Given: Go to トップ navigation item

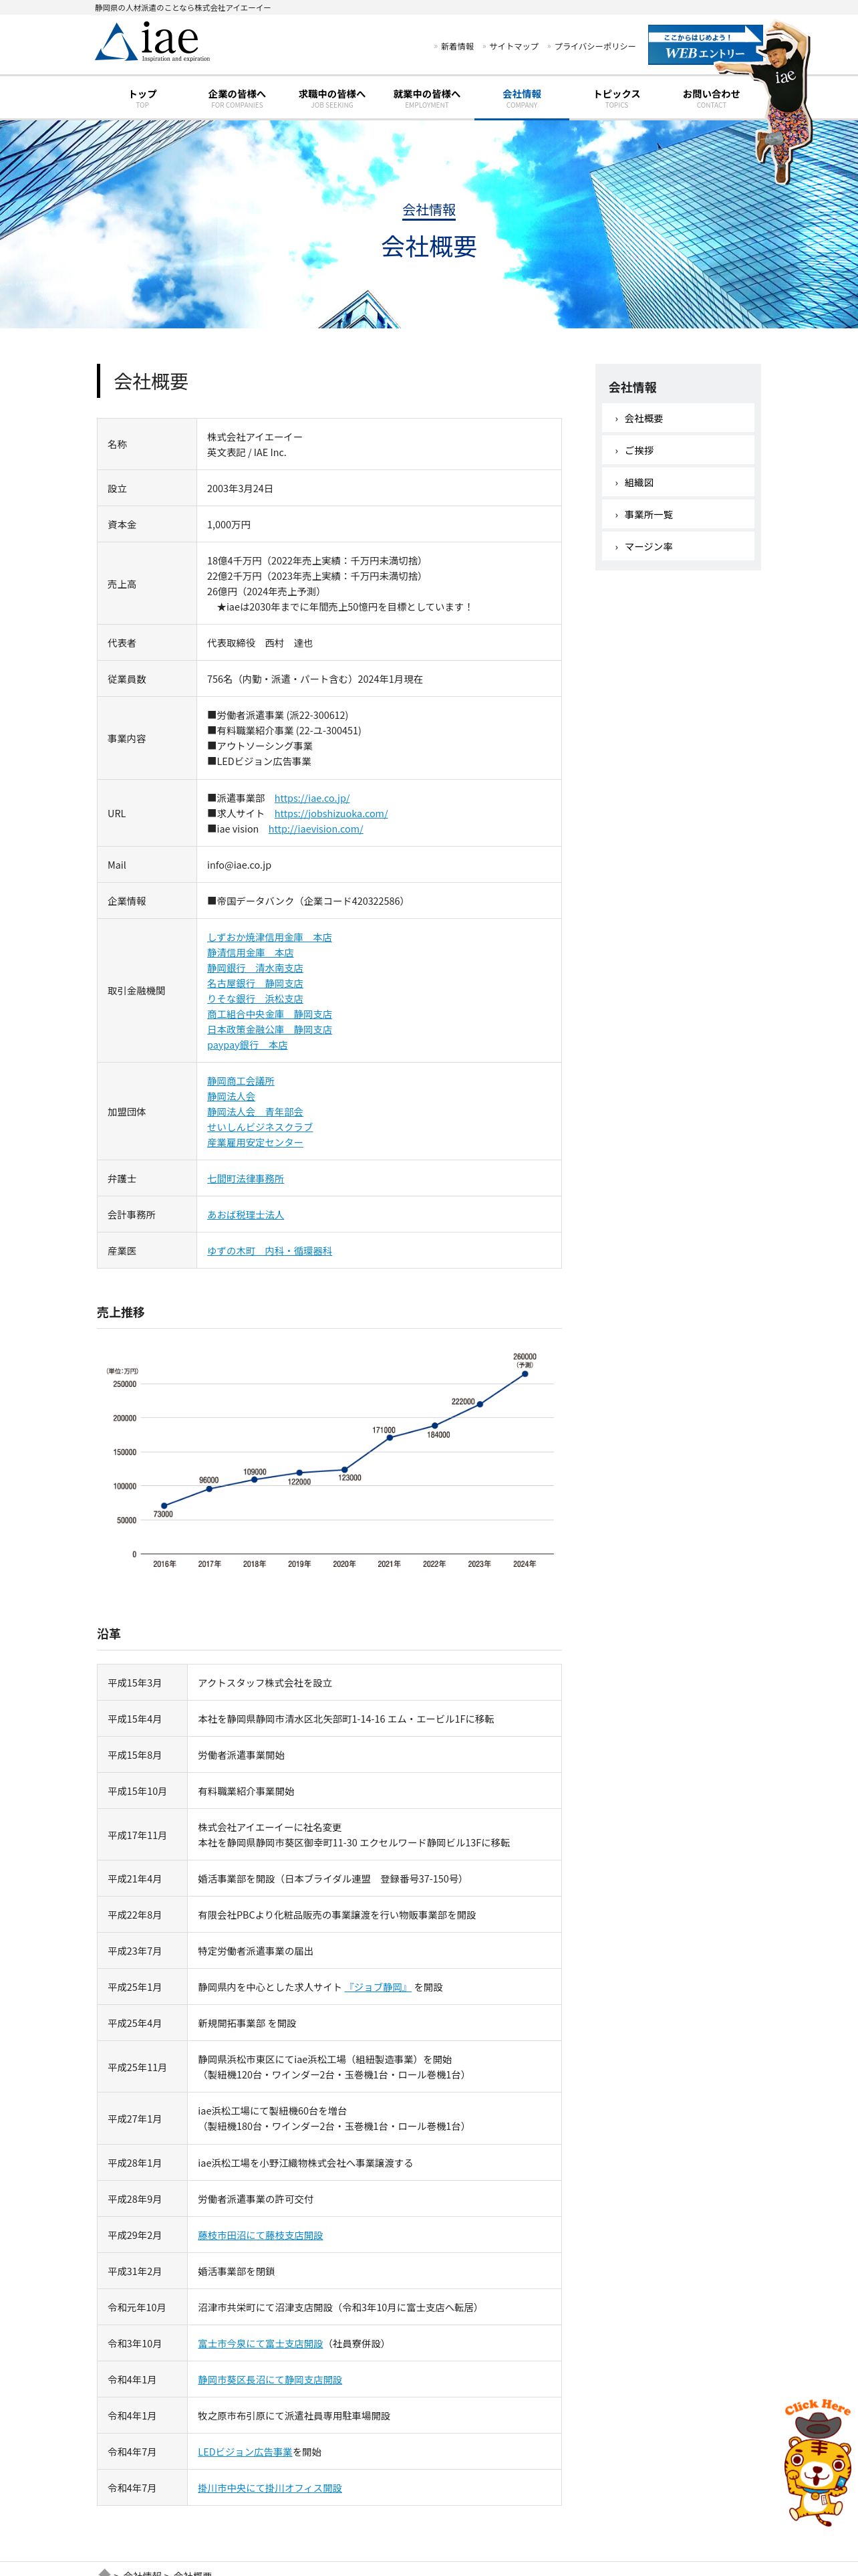Looking at the screenshot, I should (x=142, y=98).
